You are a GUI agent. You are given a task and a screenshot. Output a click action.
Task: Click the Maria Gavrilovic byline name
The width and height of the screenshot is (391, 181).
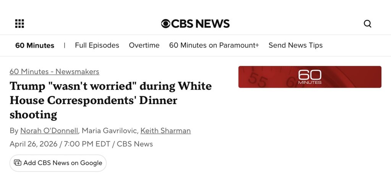click(x=110, y=131)
